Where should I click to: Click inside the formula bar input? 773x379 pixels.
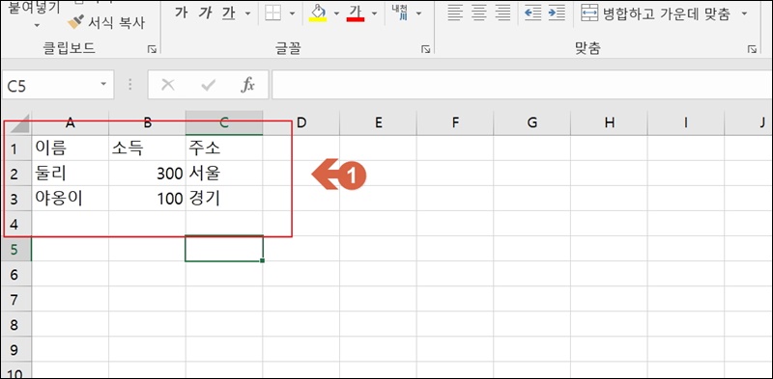click(522, 85)
